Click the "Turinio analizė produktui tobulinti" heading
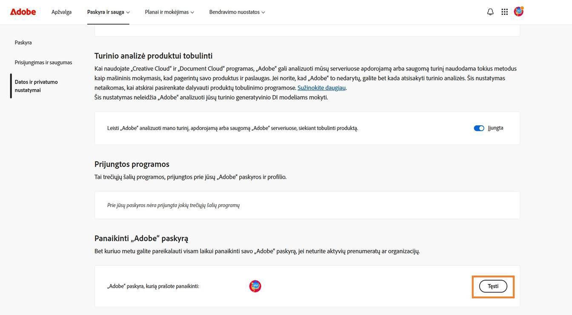This screenshot has height=315, width=572. pyautogui.click(x=153, y=56)
